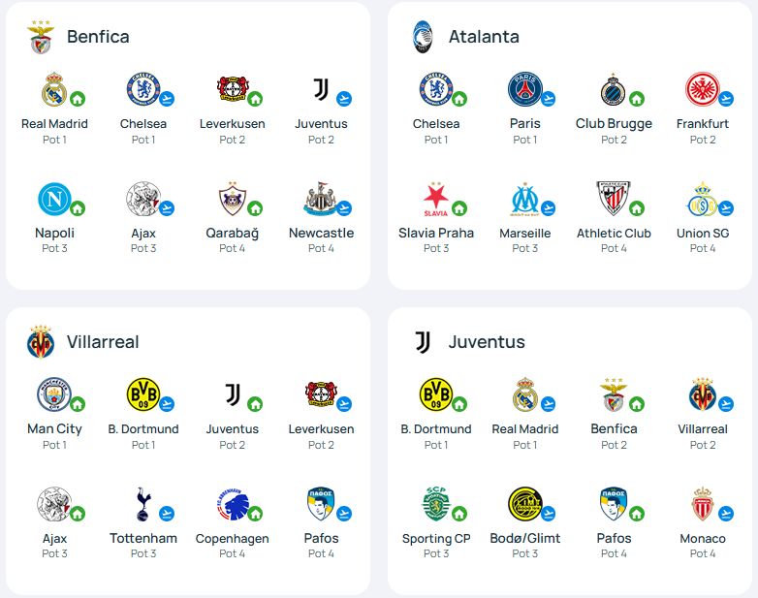This screenshot has width=758, height=598.
Task: Open the Atalanta header crest
Action: tap(423, 37)
